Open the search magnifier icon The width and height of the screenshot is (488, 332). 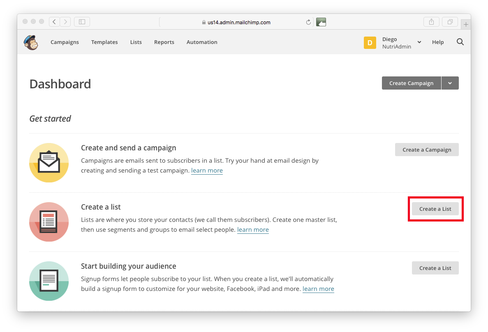pyautogui.click(x=460, y=42)
